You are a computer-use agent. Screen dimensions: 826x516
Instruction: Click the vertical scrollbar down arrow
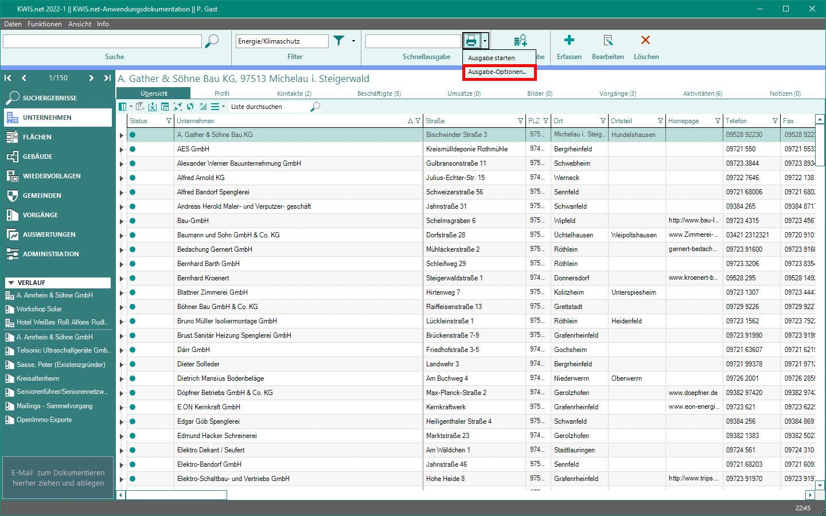(x=820, y=485)
